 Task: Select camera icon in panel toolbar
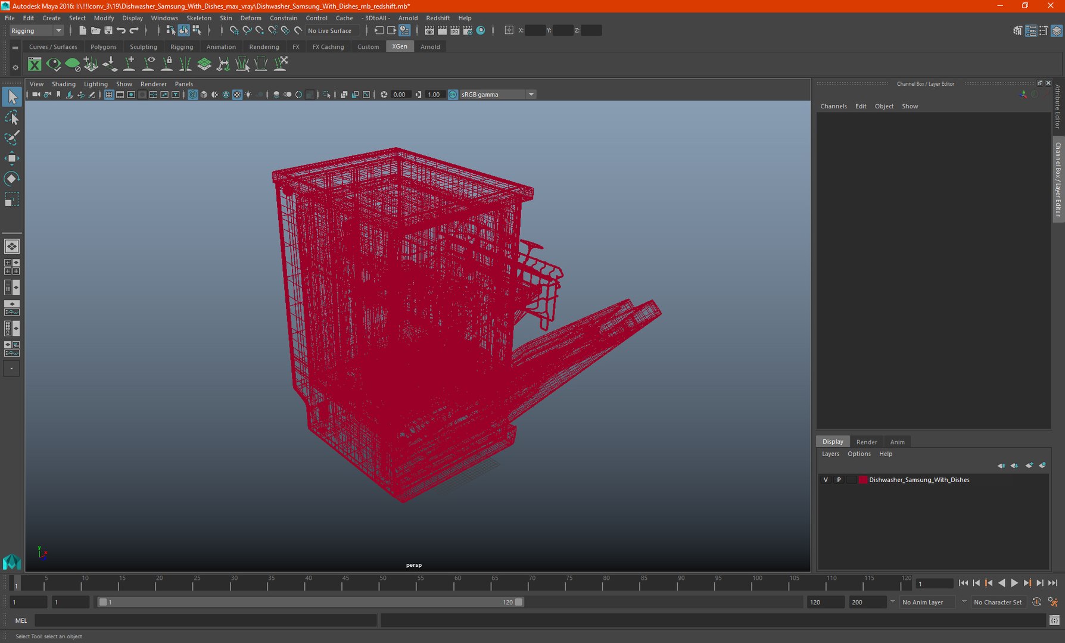[36, 95]
